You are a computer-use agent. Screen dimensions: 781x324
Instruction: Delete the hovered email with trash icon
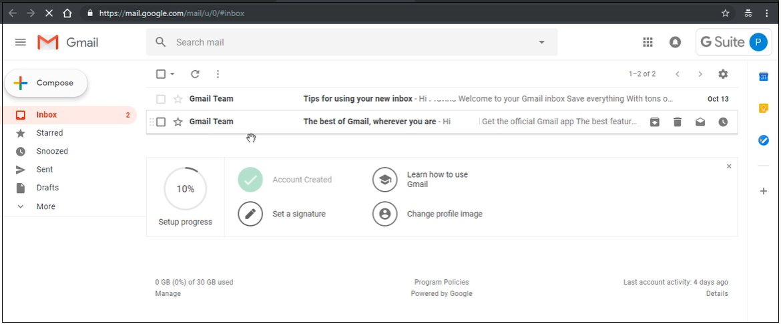coord(678,122)
